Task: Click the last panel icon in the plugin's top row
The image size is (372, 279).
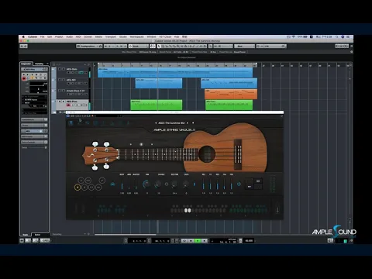Action: coord(128,123)
